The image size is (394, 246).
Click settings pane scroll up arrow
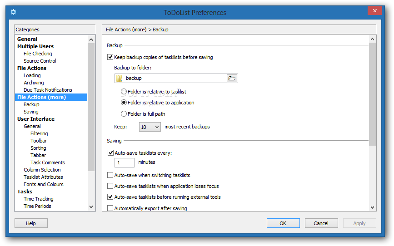372,39
